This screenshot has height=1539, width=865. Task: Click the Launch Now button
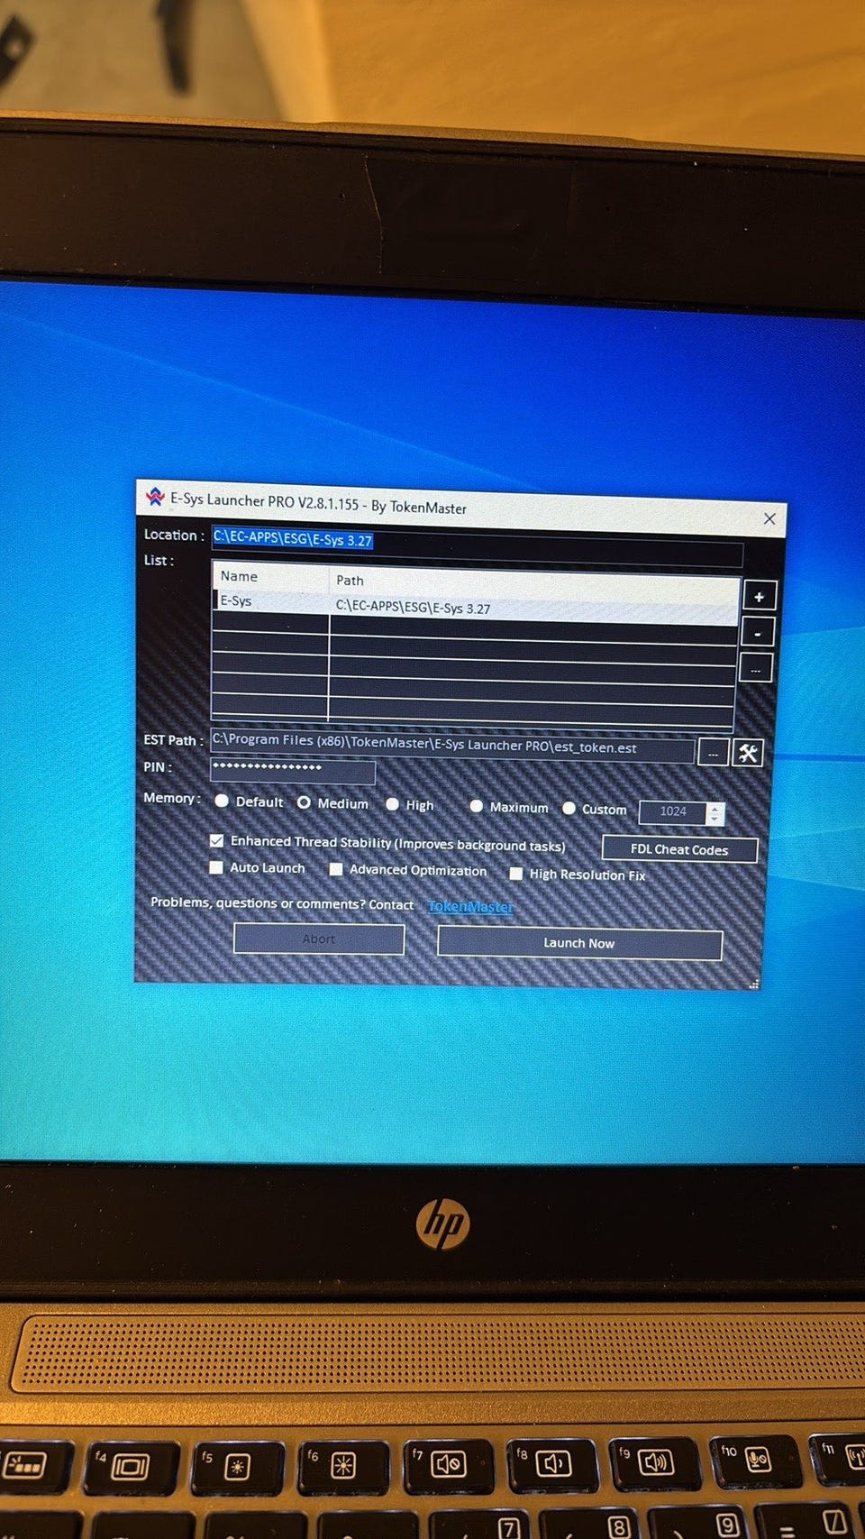(579, 943)
